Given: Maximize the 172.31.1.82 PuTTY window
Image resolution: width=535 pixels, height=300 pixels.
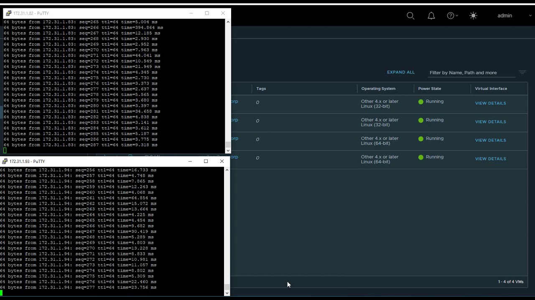Looking at the screenshot, I should click(207, 13).
